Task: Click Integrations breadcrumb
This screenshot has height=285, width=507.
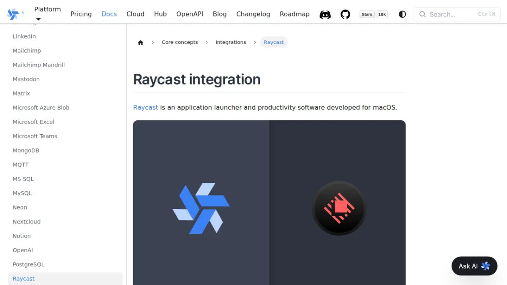Action: [231, 42]
